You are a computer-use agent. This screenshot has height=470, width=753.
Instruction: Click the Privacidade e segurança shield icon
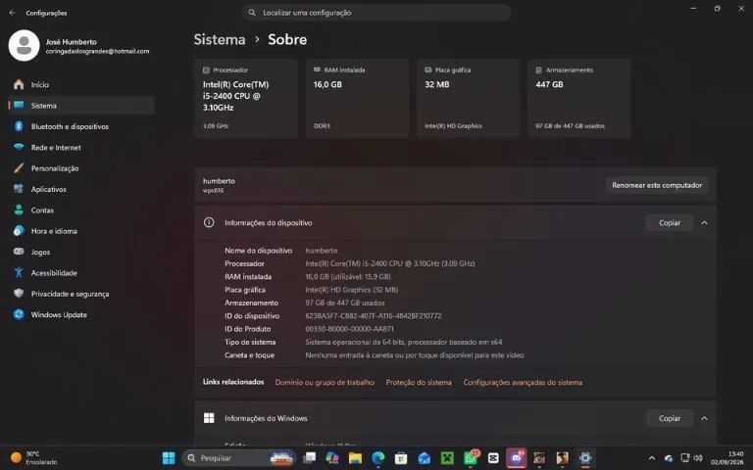19,294
